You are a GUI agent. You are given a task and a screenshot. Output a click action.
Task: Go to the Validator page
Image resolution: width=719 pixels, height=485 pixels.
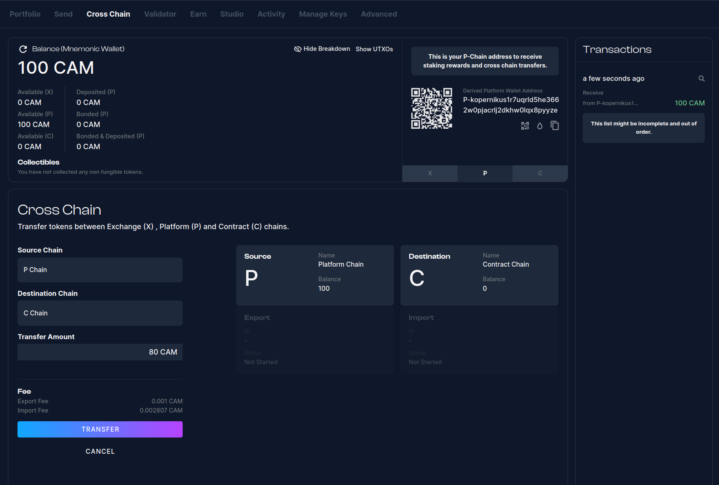(x=160, y=14)
